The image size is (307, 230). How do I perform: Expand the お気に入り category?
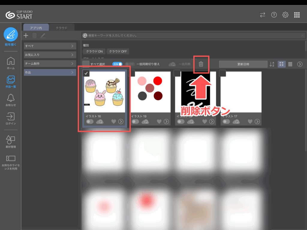click(50, 55)
